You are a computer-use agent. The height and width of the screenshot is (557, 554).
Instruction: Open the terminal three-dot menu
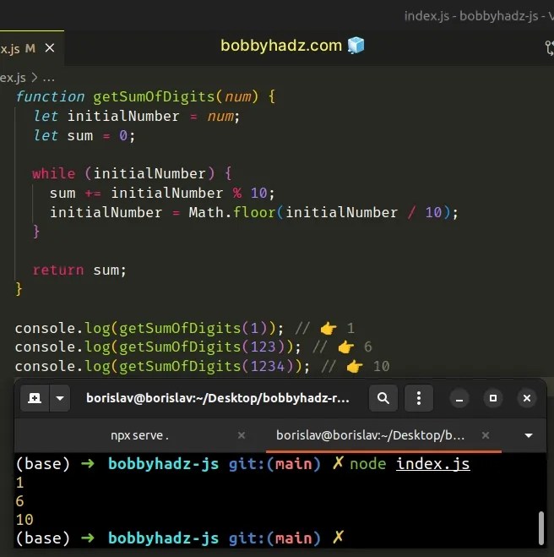(x=419, y=398)
